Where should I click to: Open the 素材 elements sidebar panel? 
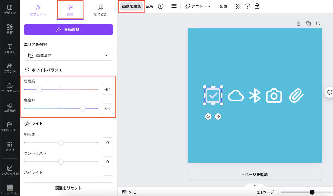click(x=10, y=29)
